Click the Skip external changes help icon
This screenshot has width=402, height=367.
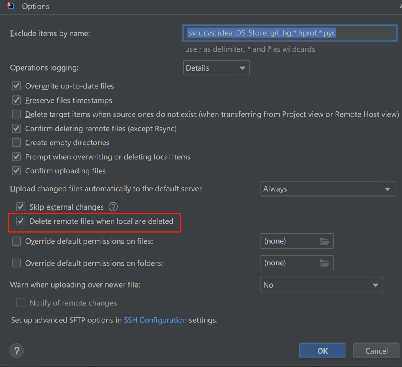point(113,207)
